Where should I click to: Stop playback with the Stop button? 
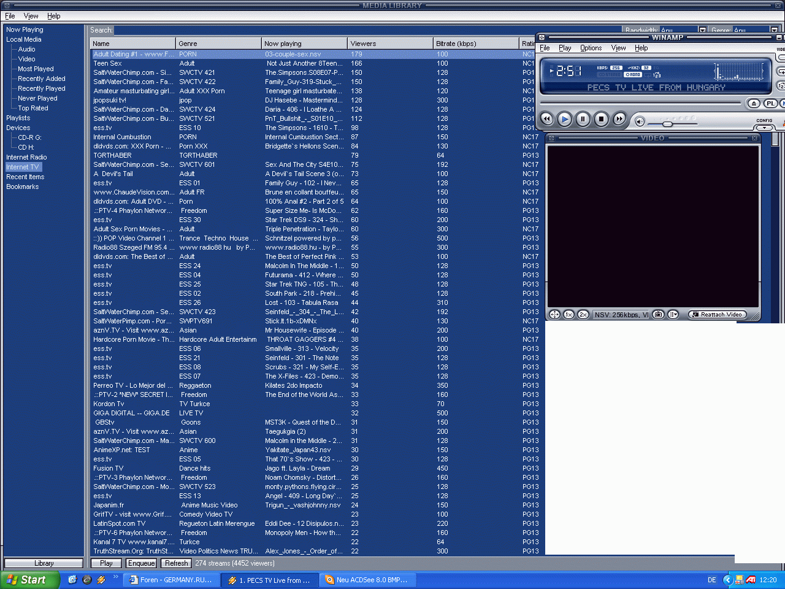601,119
